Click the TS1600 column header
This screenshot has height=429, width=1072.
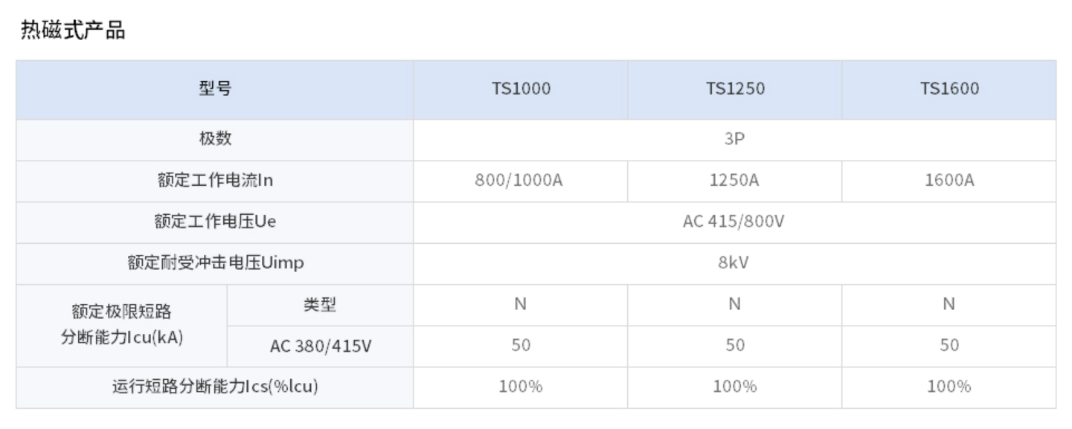coord(949,89)
